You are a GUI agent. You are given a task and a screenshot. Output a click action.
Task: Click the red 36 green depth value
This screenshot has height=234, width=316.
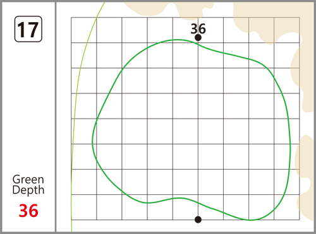tap(28, 211)
